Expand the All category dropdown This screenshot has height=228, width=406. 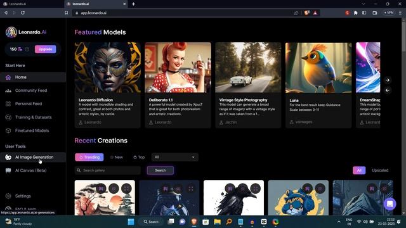[x=175, y=157]
